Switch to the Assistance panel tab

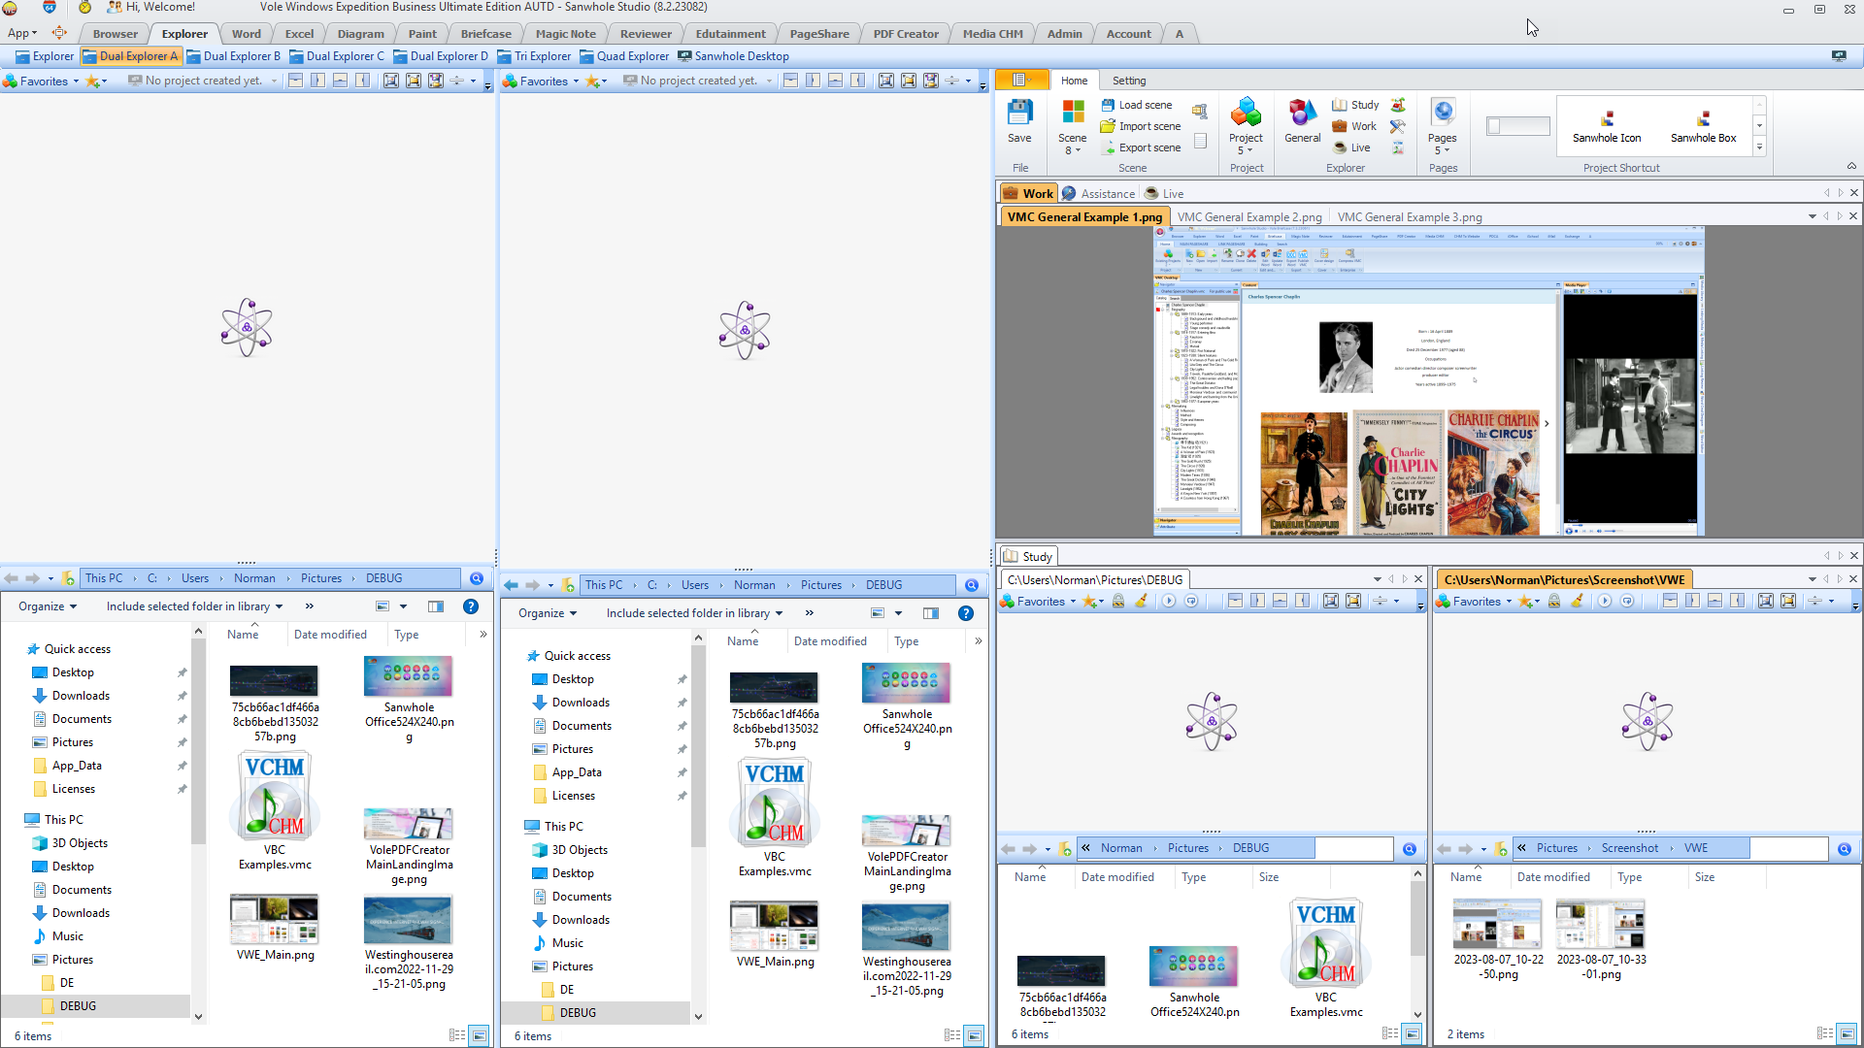coord(1098,193)
